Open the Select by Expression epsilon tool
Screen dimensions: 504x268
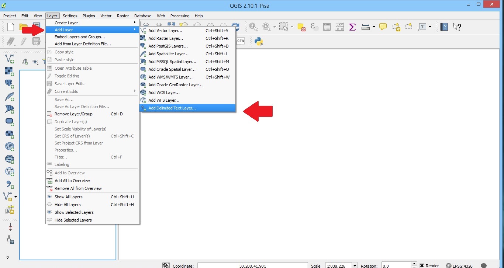click(x=314, y=27)
